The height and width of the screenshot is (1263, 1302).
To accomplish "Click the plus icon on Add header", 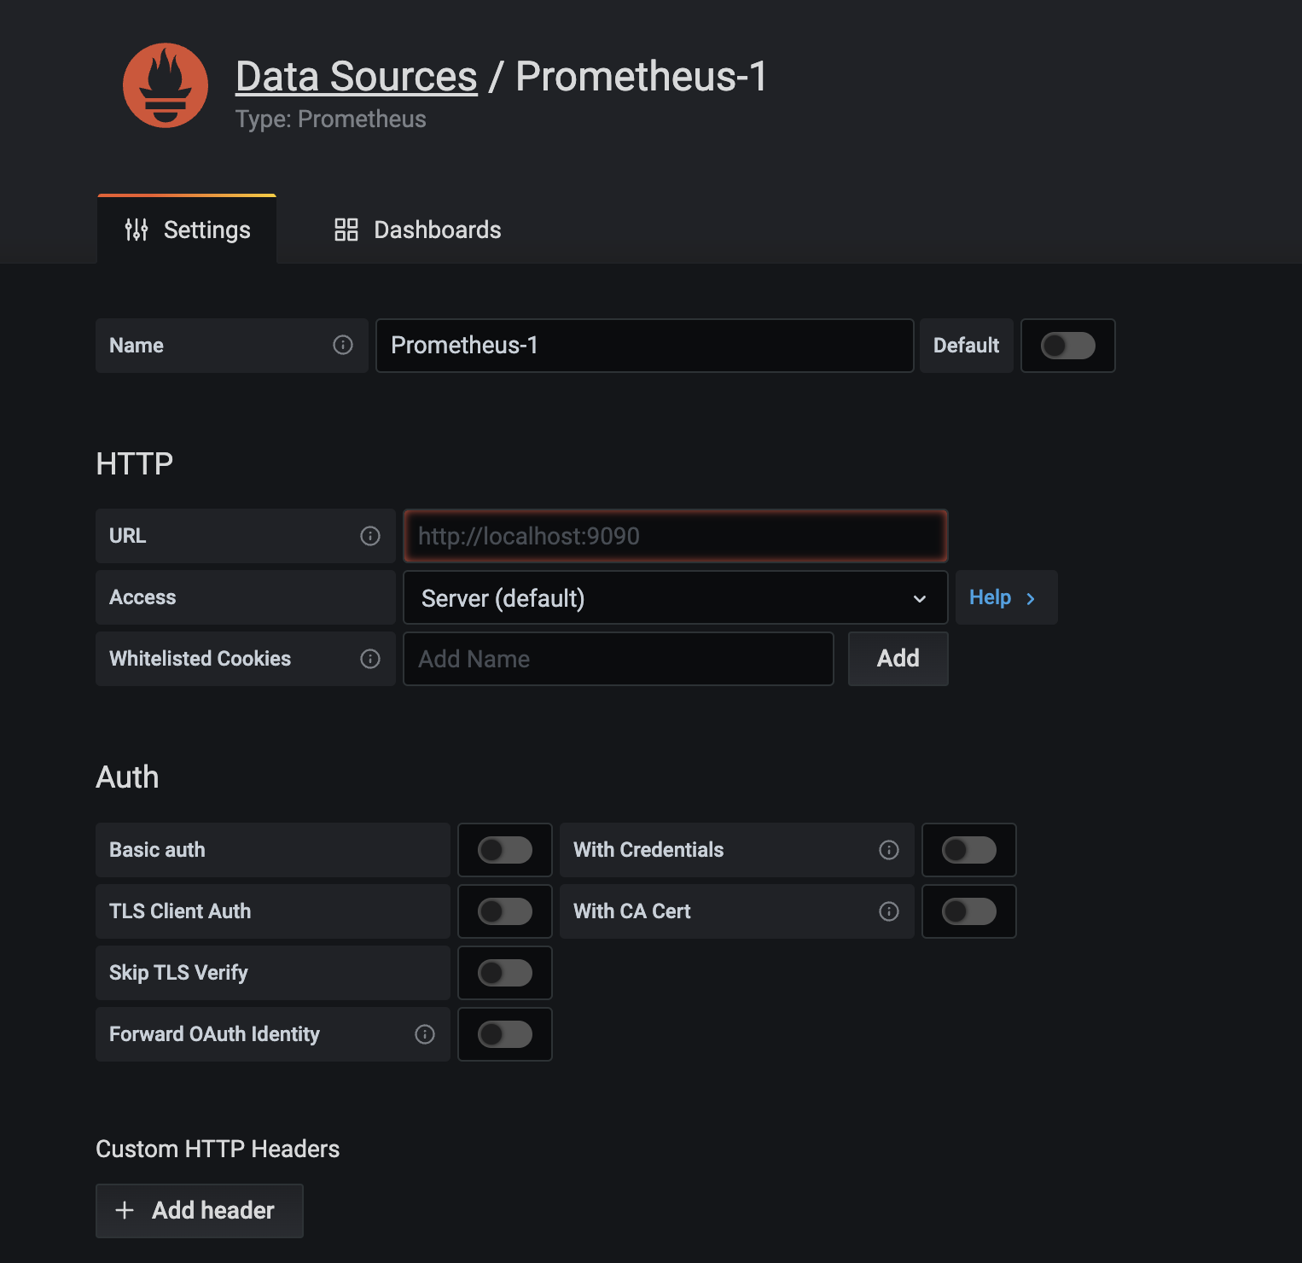I will pyautogui.click(x=125, y=1210).
